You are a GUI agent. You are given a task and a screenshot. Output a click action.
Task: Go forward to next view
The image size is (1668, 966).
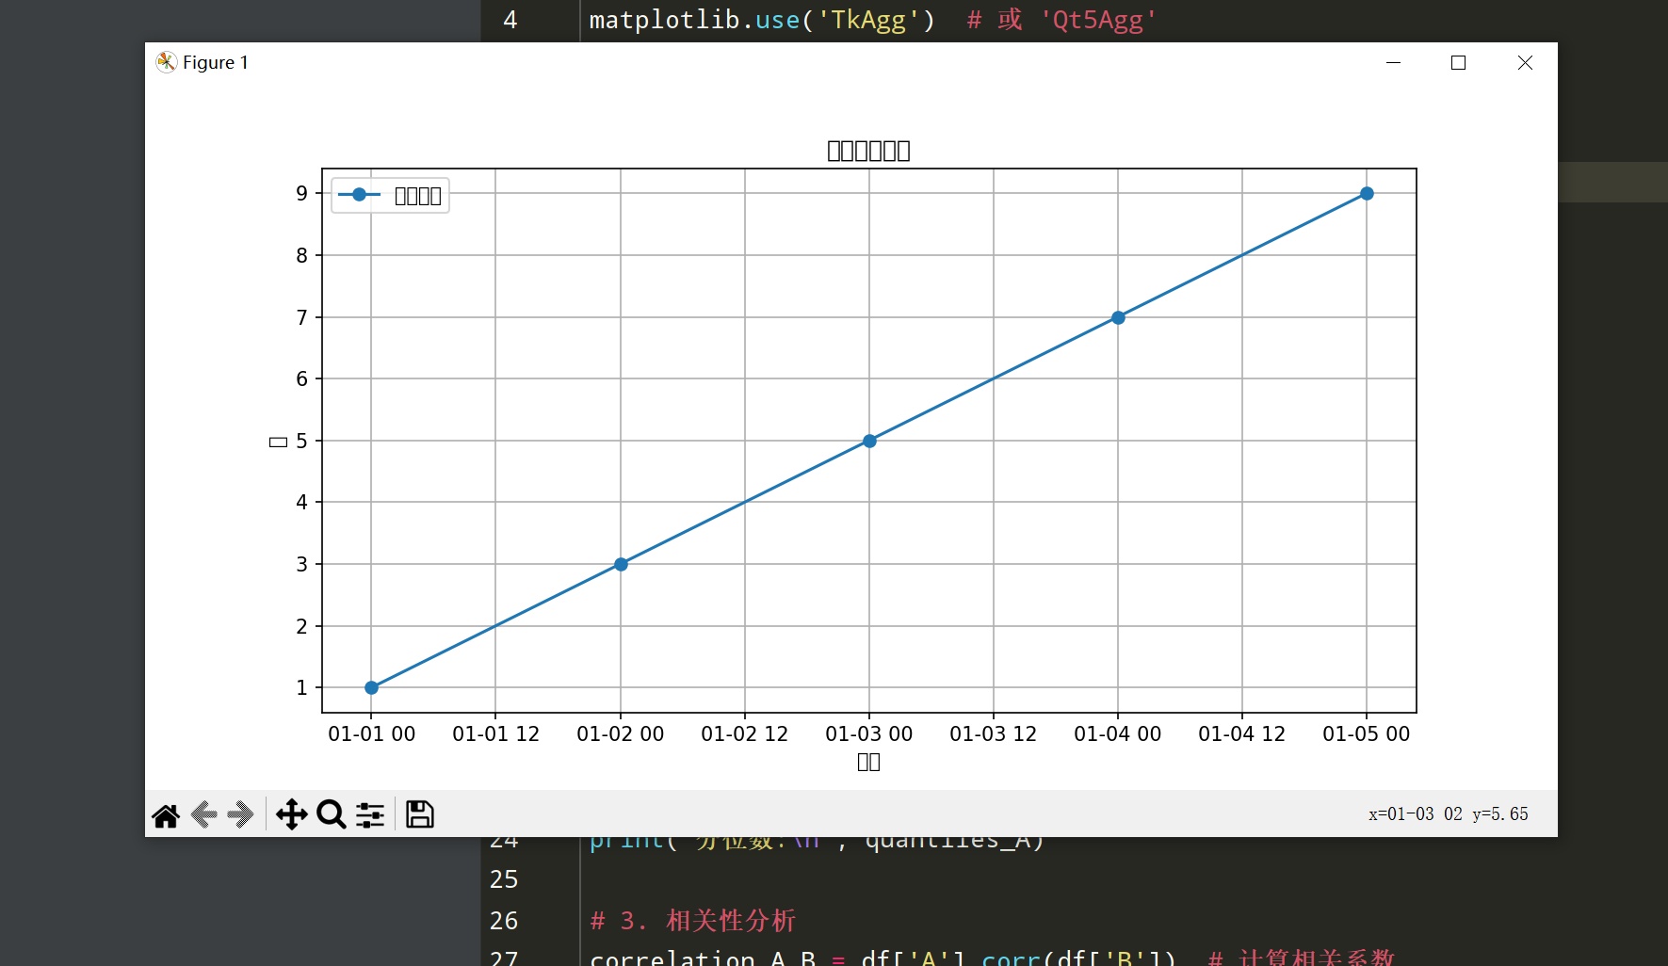coord(241,814)
